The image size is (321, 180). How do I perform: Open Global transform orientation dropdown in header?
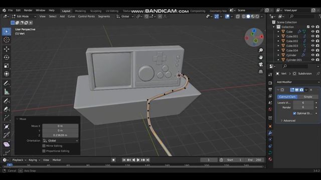click(x=125, y=16)
